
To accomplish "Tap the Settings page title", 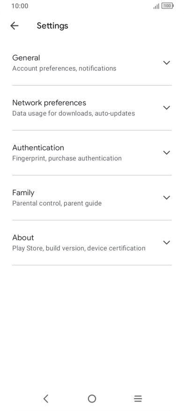I will (52, 26).
